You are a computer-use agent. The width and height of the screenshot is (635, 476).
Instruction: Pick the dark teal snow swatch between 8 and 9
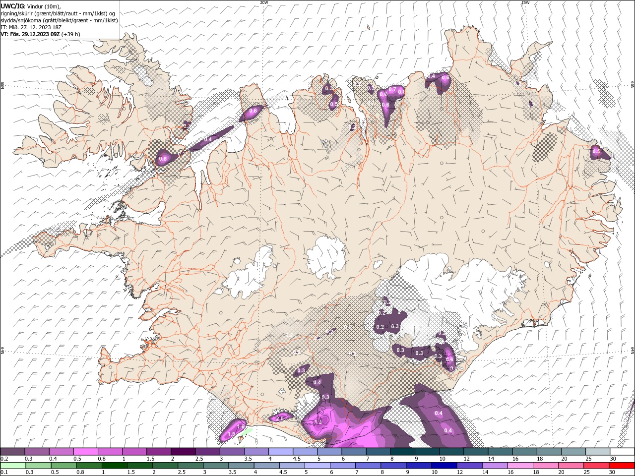[402, 451]
